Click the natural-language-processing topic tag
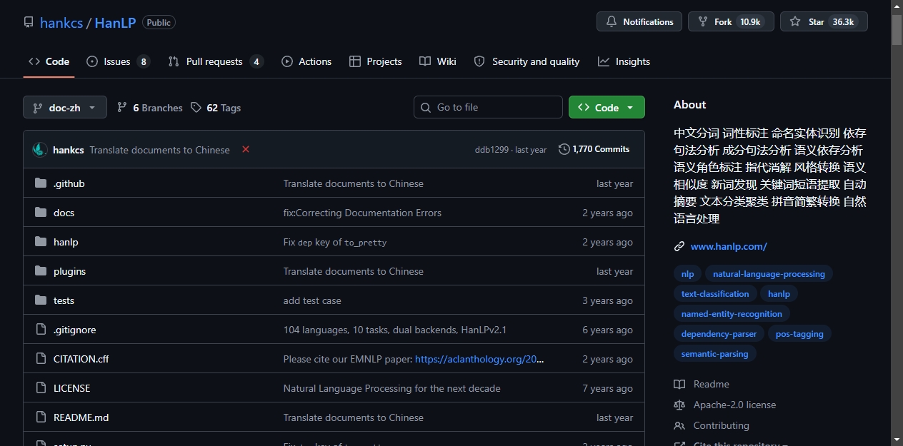Image resolution: width=903 pixels, height=446 pixels. [x=769, y=274]
